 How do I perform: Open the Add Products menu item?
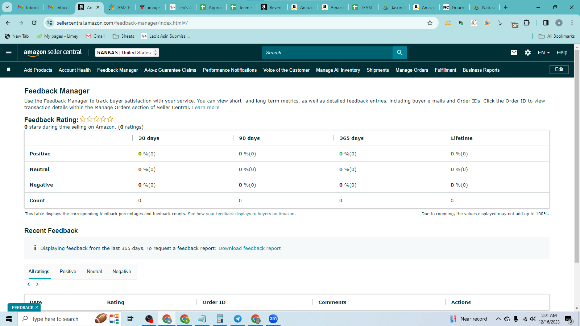coord(38,70)
